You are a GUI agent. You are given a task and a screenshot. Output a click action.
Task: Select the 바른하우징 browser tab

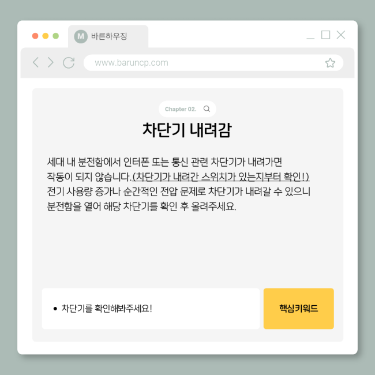(108, 36)
